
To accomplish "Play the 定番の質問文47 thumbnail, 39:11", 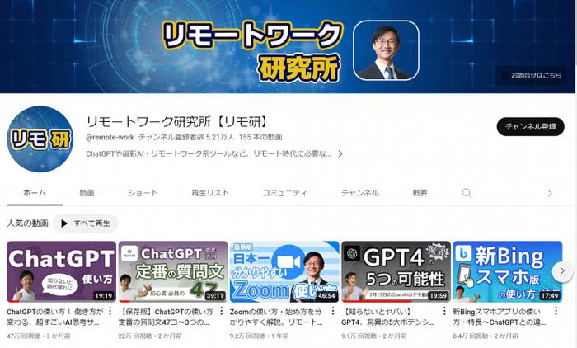I will coord(172,271).
